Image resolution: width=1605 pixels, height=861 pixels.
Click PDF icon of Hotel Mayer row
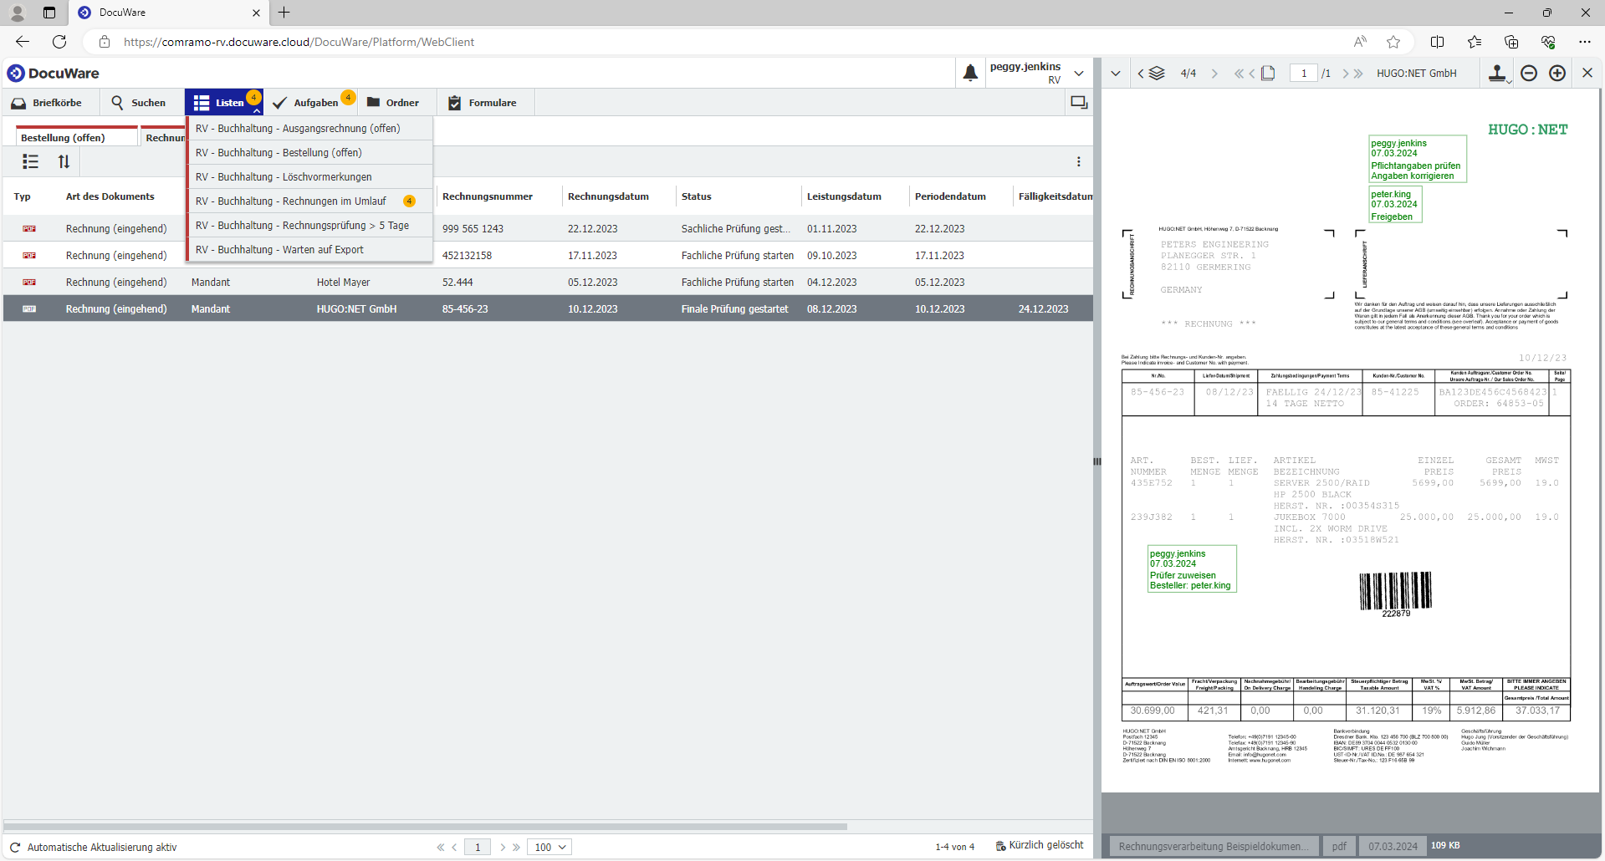[x=29, y=282]
